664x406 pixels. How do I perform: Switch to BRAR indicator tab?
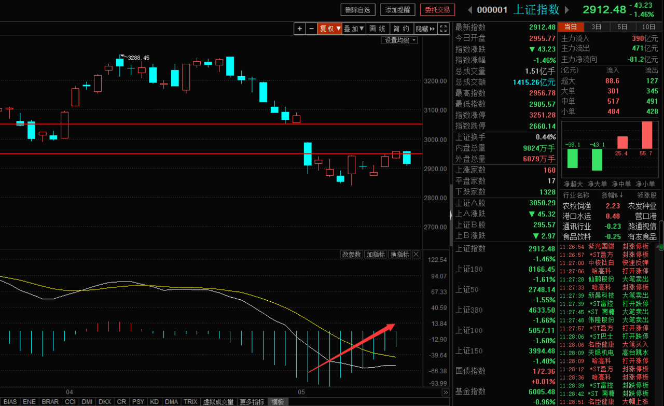tap(50, 402)
